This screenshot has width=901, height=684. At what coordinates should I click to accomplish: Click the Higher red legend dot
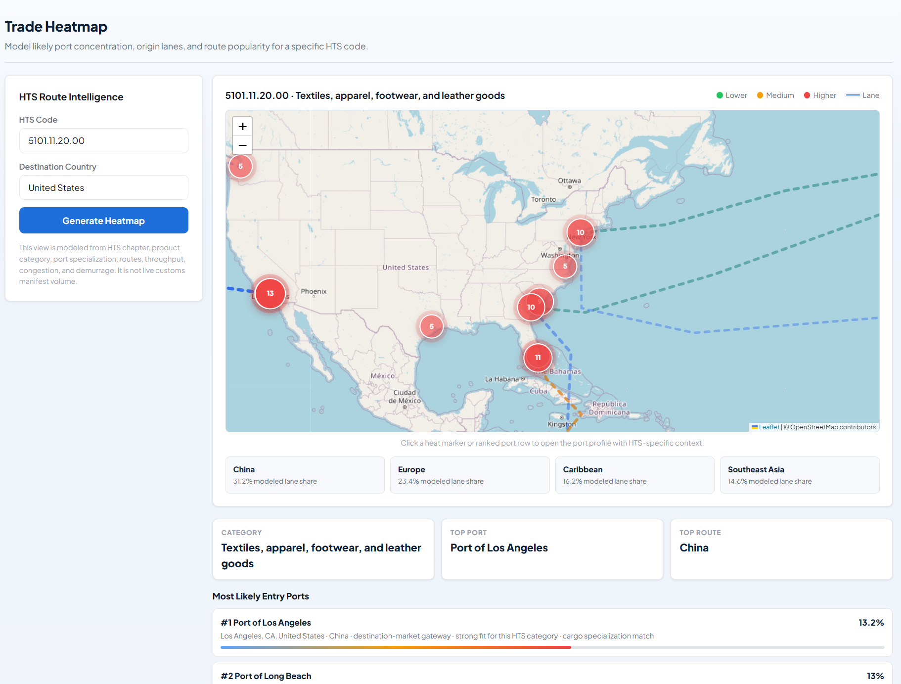point(807,95)
